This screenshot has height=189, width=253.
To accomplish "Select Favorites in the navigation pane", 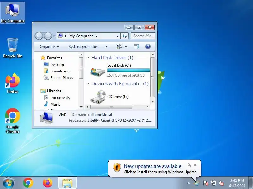I will tap(51, 58).
